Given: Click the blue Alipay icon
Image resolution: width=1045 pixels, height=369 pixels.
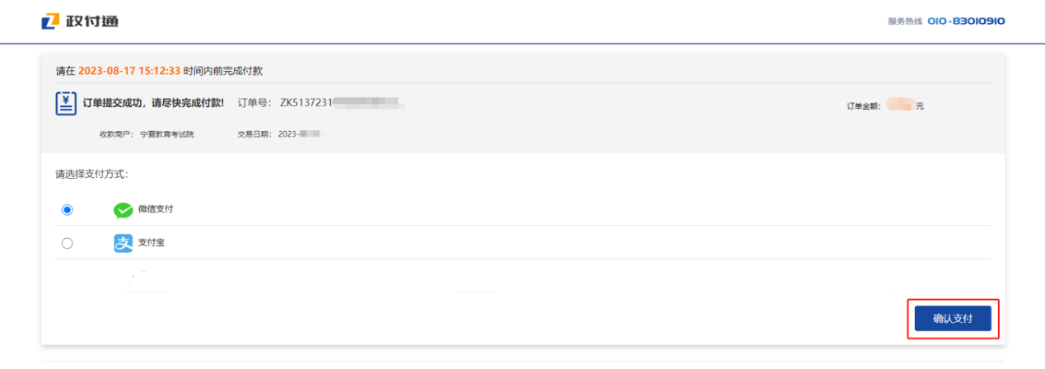Looking at the screenshot, I should [123, 243].
